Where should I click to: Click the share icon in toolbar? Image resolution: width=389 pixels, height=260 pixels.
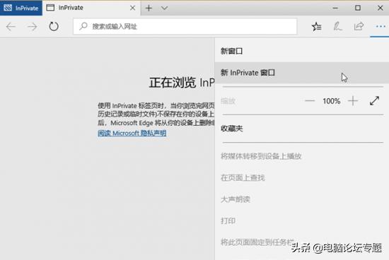pyautogui.click(x=359, y=26)
